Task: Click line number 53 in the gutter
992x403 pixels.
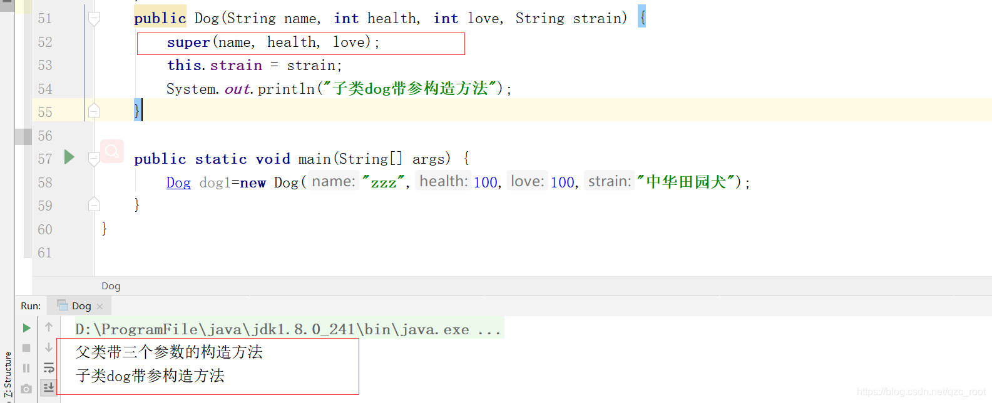Action: click(45, 66)
